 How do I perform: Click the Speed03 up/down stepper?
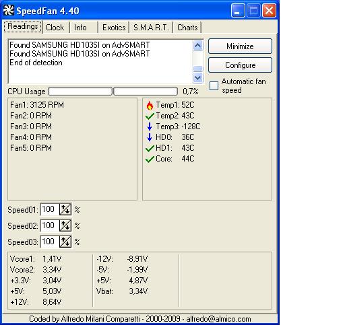point(65,242)
